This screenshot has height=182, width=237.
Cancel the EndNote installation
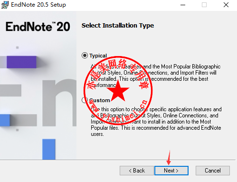click(x=213, y=171)
